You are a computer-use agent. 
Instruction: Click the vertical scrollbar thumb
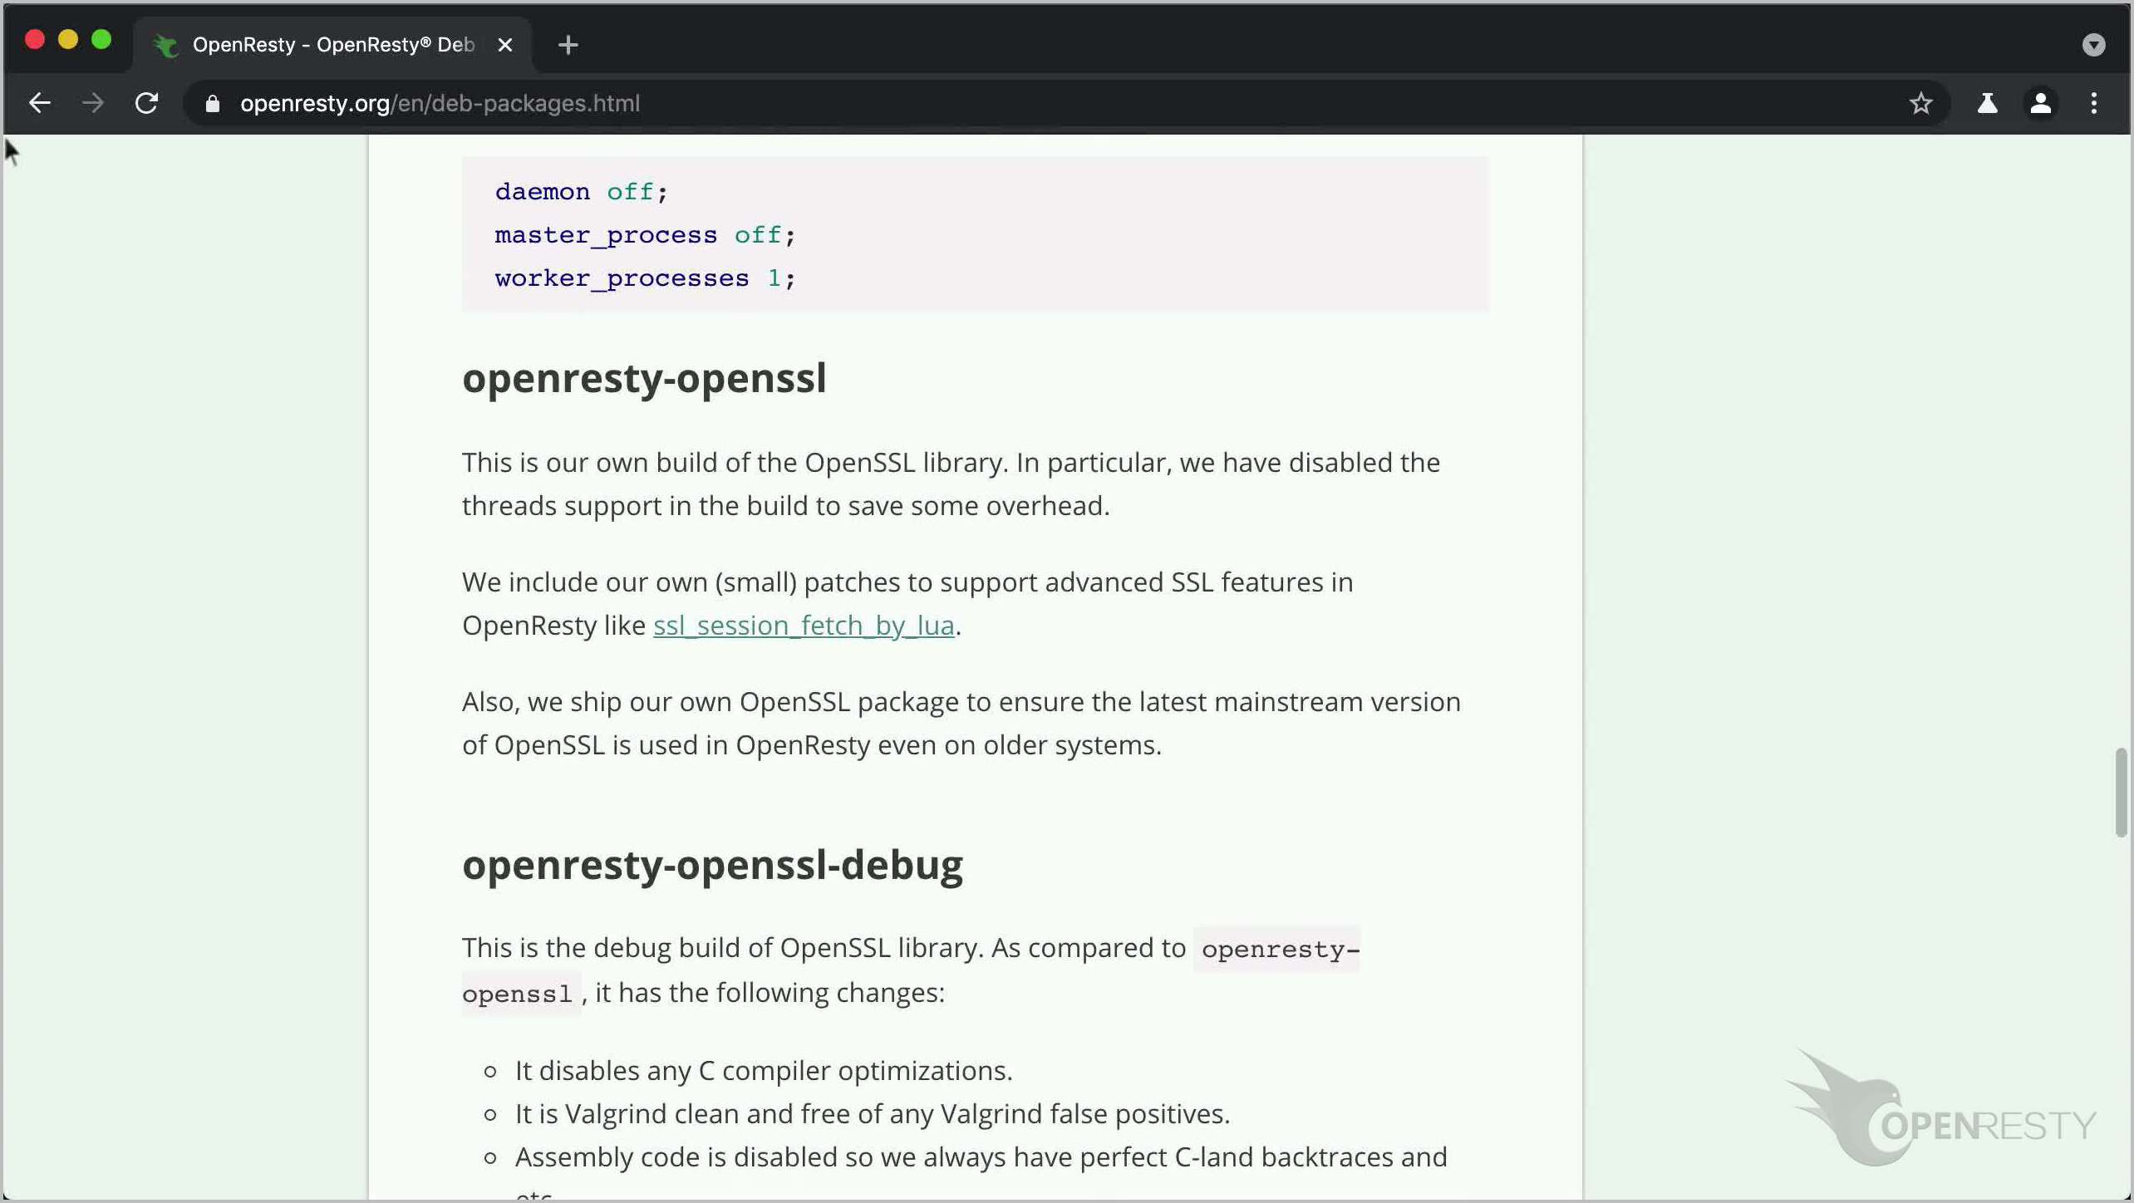coord(2120,792)
